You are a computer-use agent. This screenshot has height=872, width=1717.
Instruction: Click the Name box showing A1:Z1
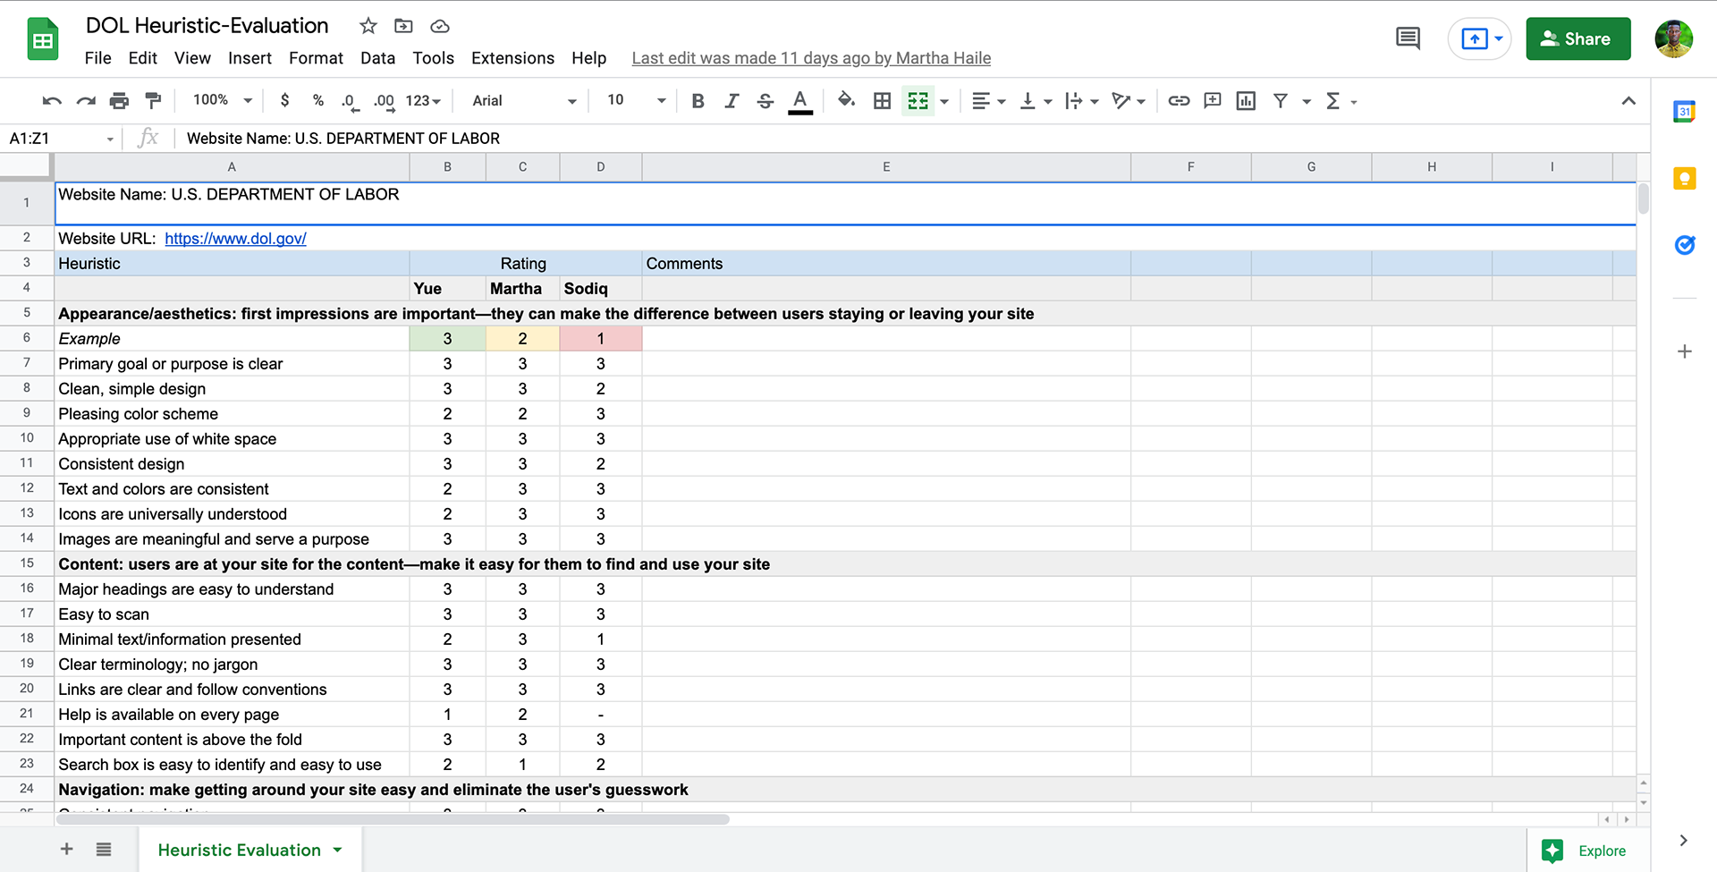point(62,139)
